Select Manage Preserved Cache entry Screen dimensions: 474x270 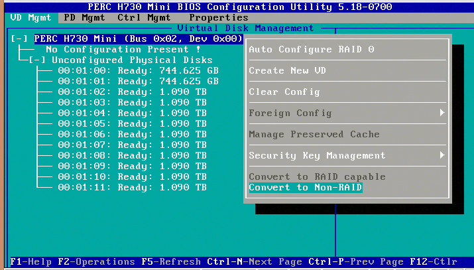(x=314, y=134)
